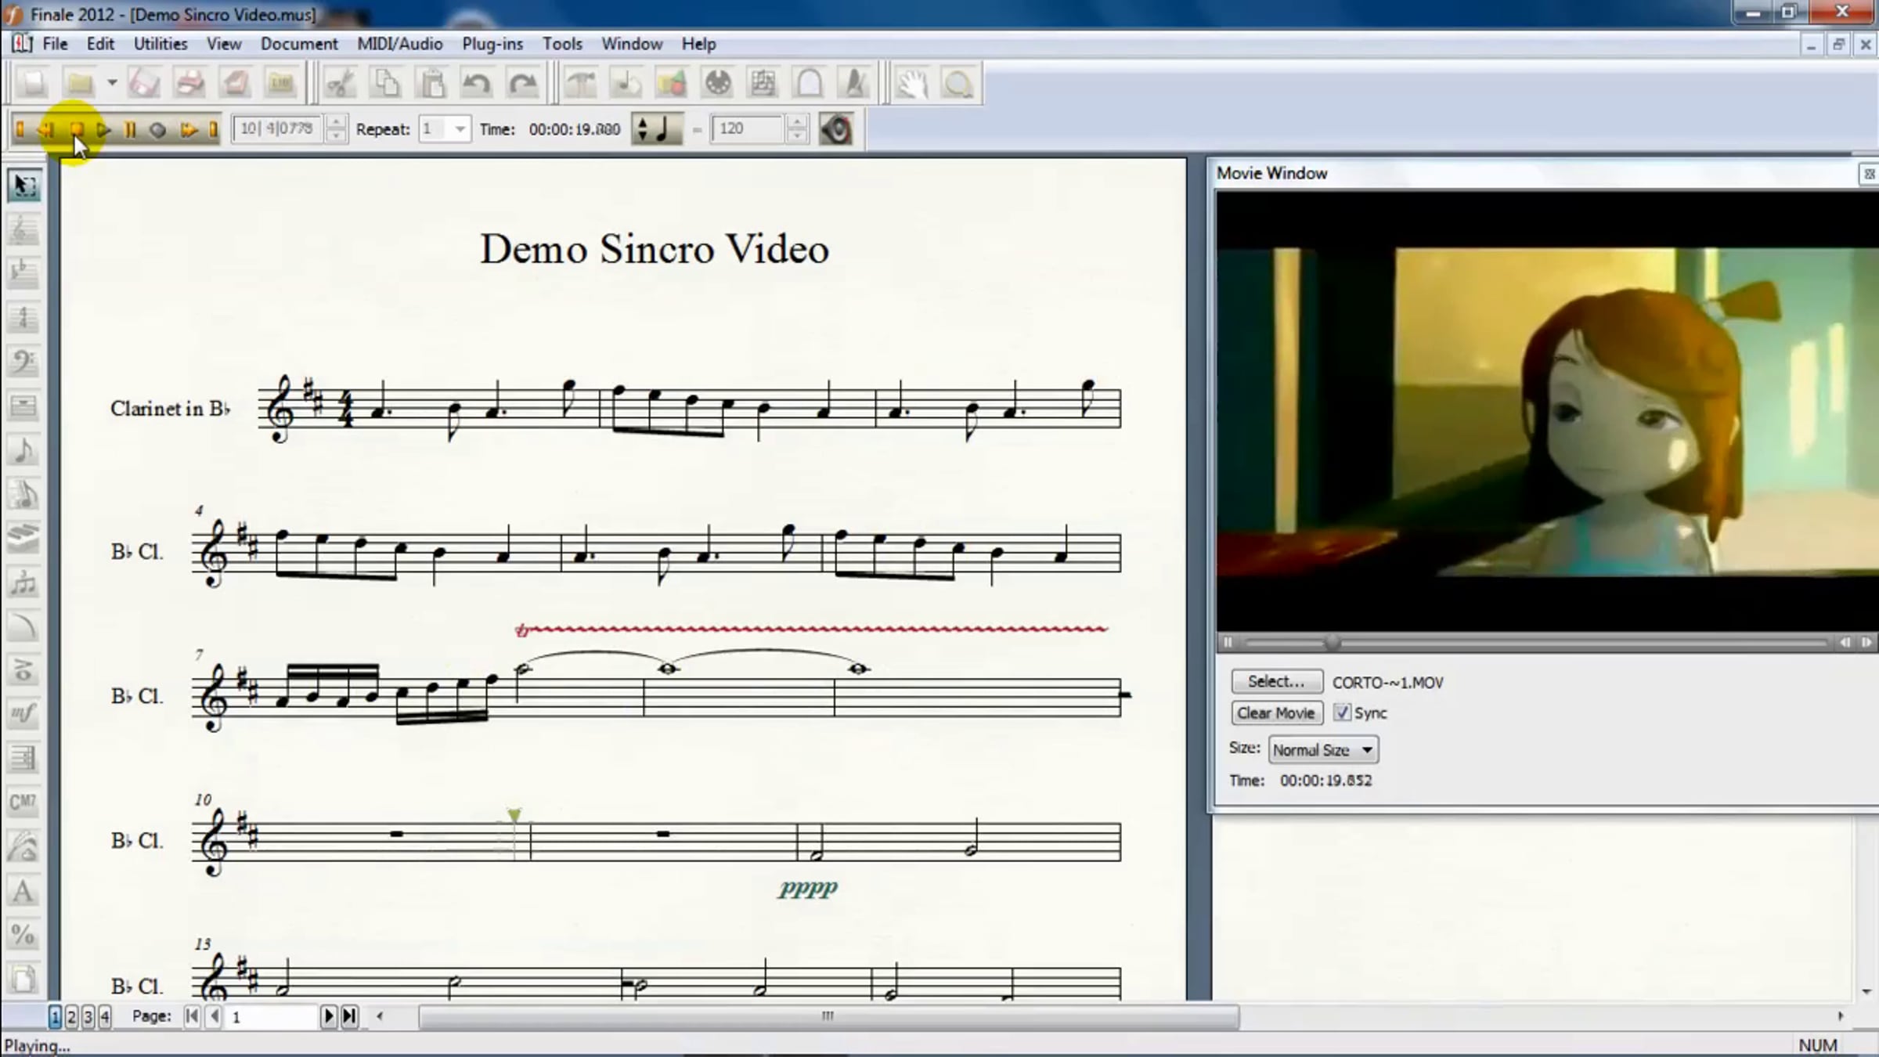Open the Text tool with letter A
This screenshot has height=1057, width=1879.
pos(23,891)
